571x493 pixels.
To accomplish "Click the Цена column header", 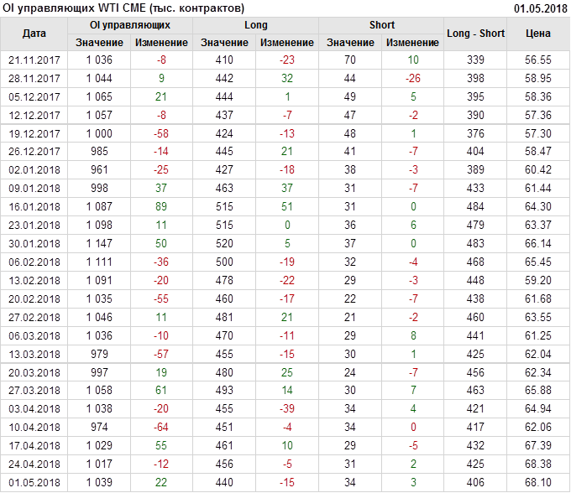I will [538, 34].
